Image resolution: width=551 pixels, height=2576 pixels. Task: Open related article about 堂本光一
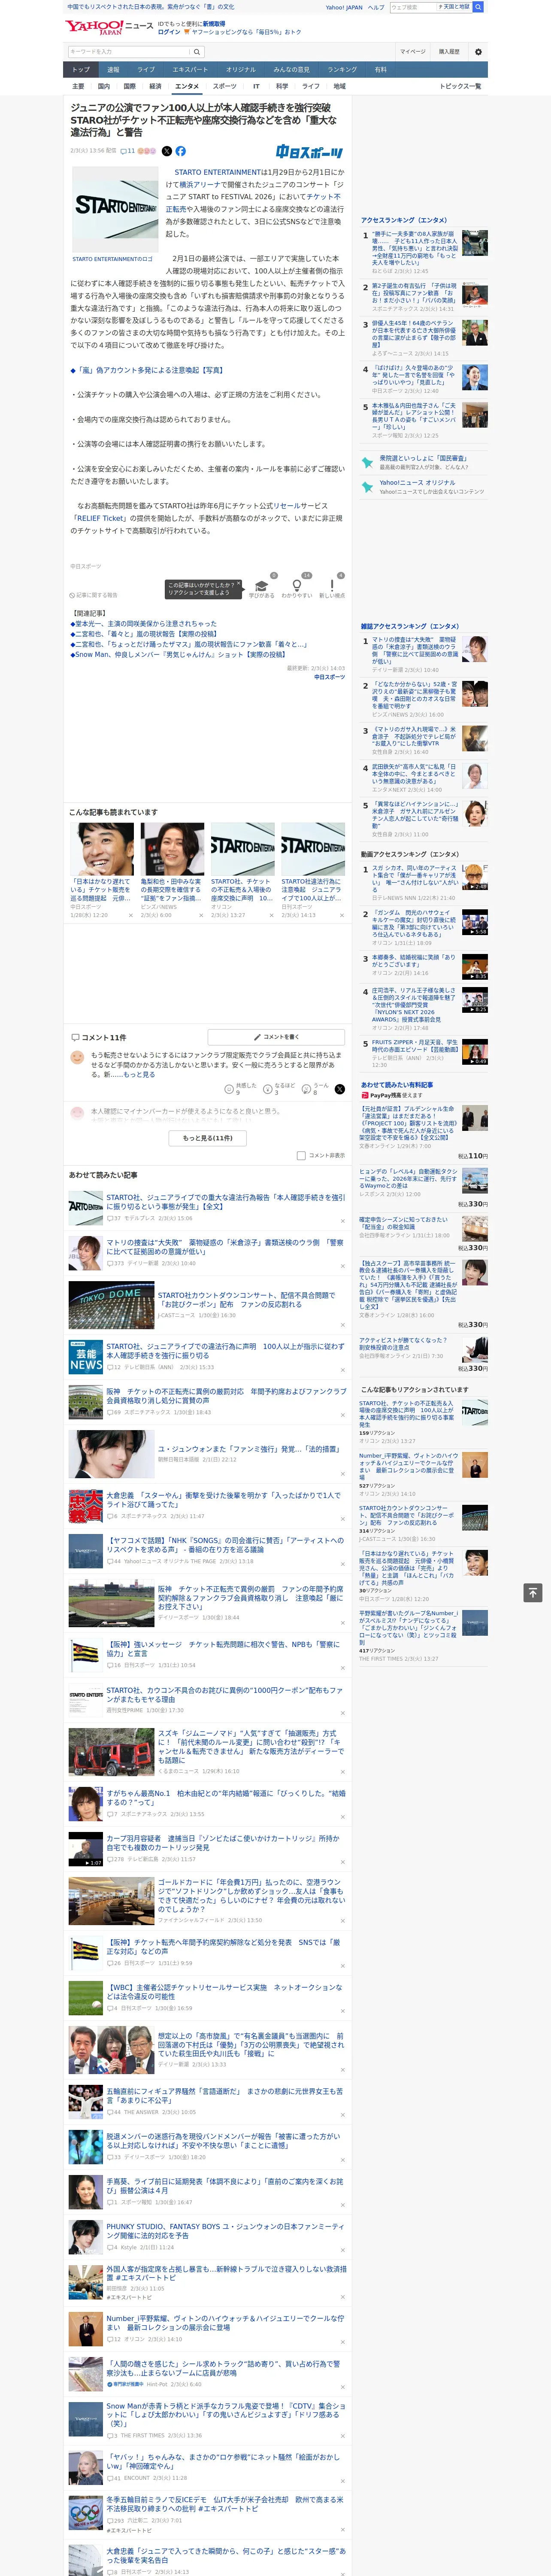(x=143, y=623)
